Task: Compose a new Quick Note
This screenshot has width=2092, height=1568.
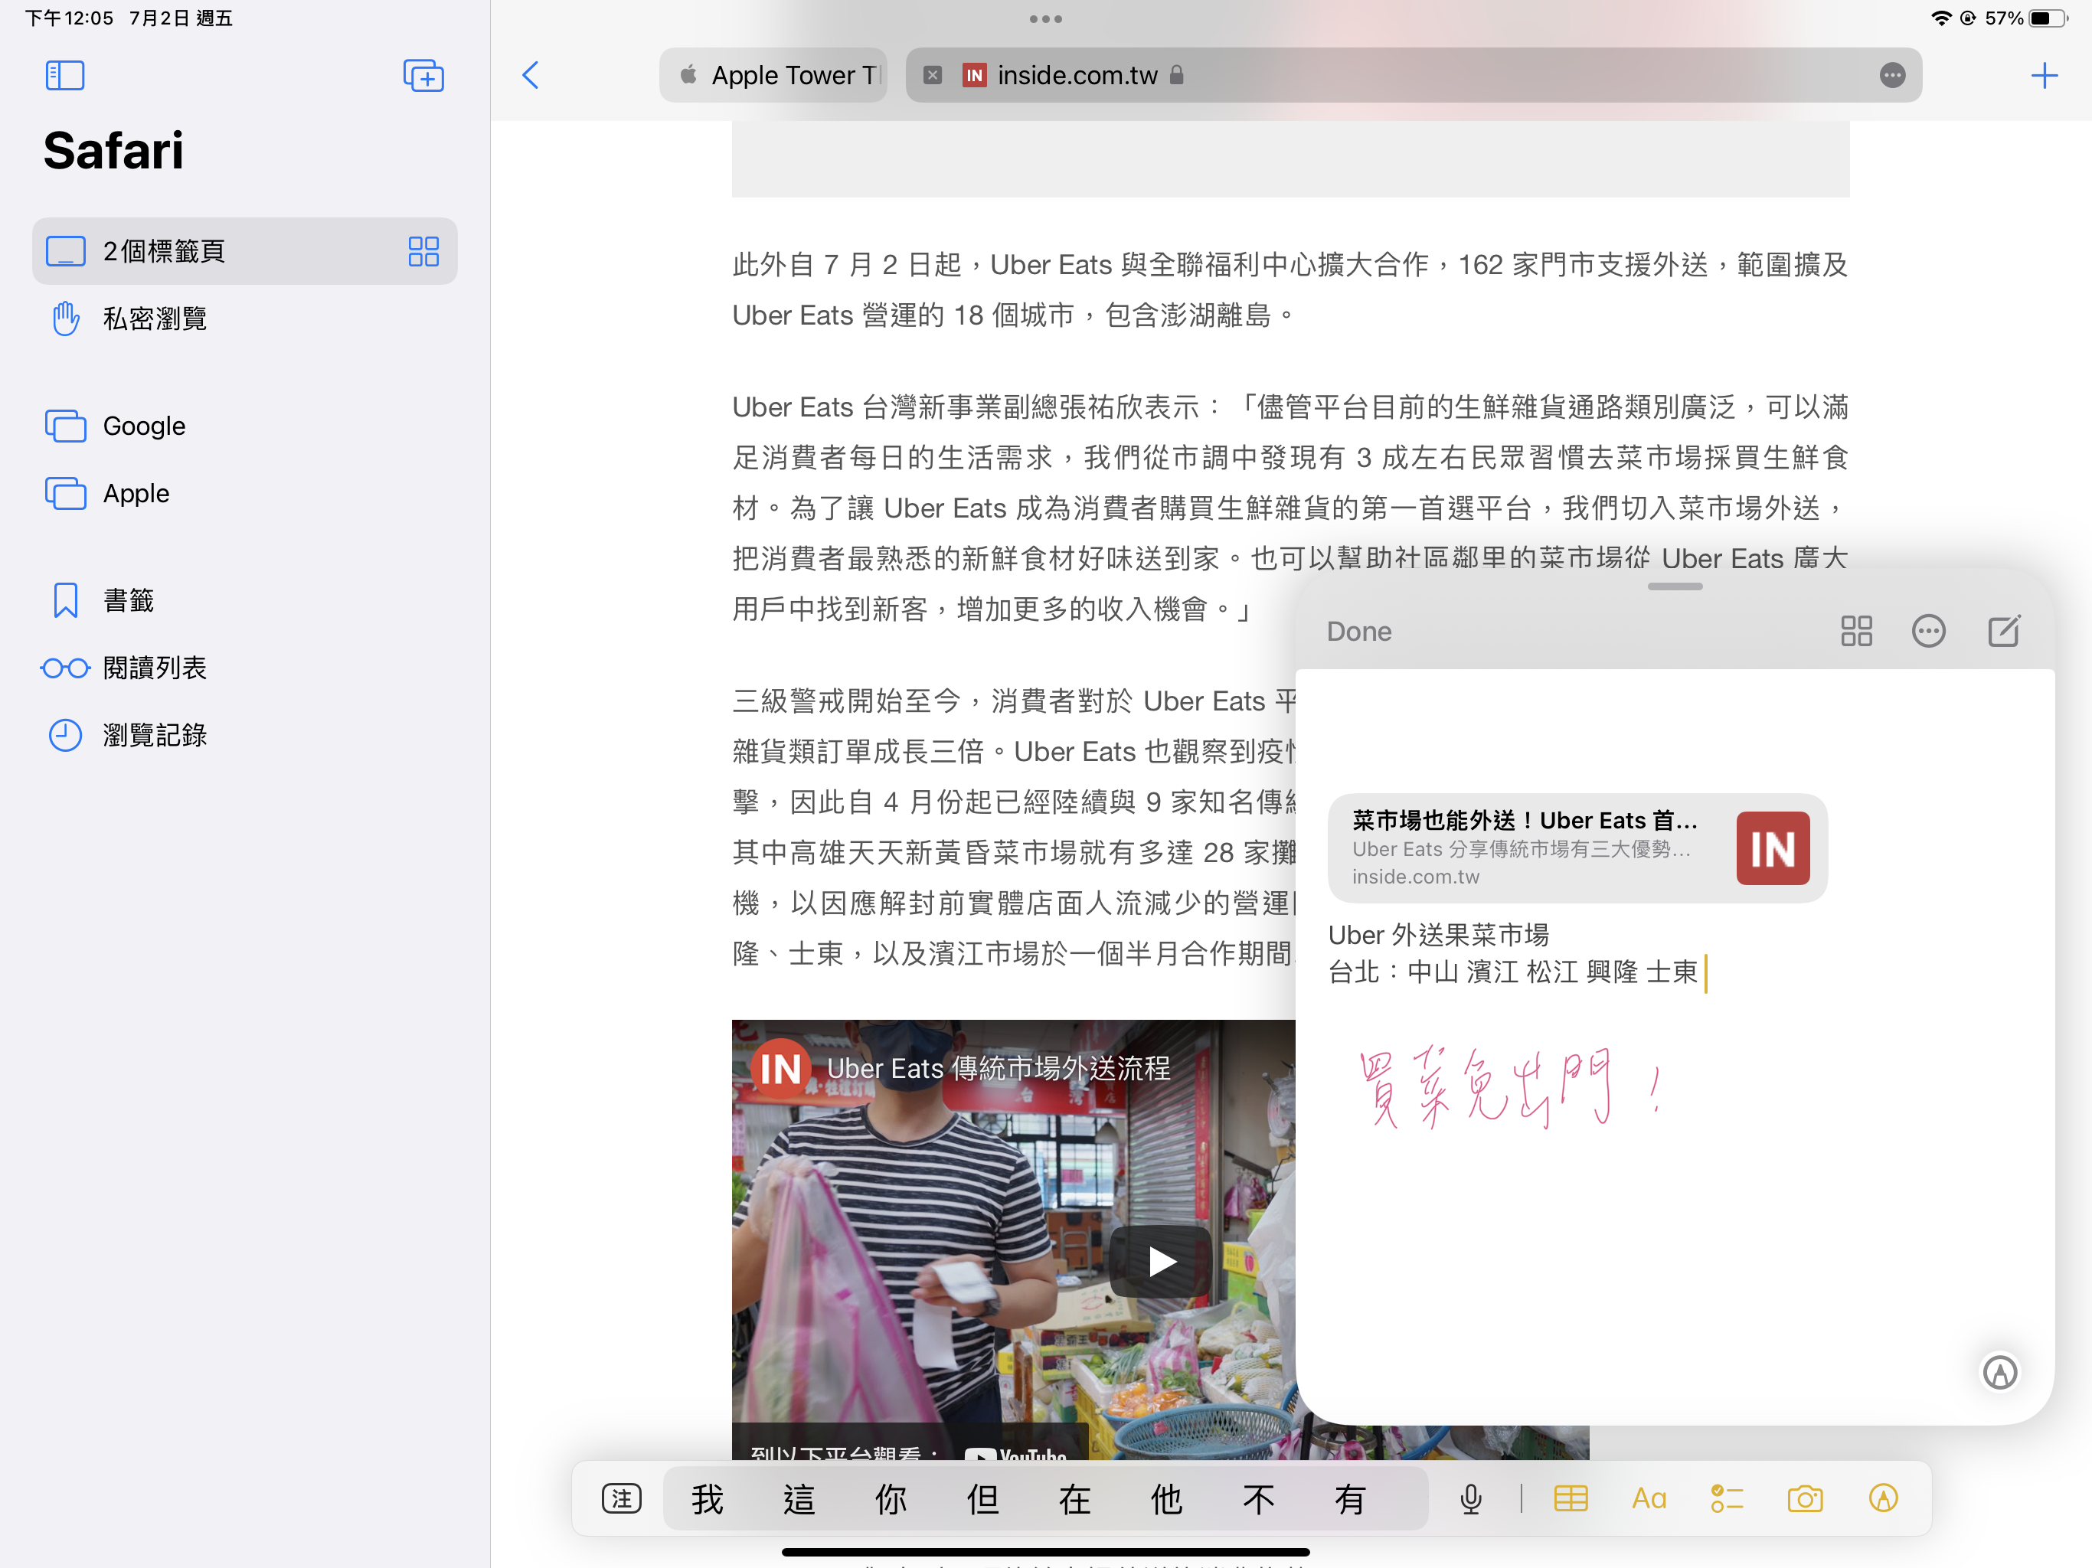Action: pyautogui.click(x=2004, y=631)
